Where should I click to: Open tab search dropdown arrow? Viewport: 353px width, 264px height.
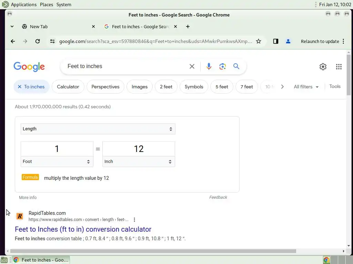tap(12, 26)
